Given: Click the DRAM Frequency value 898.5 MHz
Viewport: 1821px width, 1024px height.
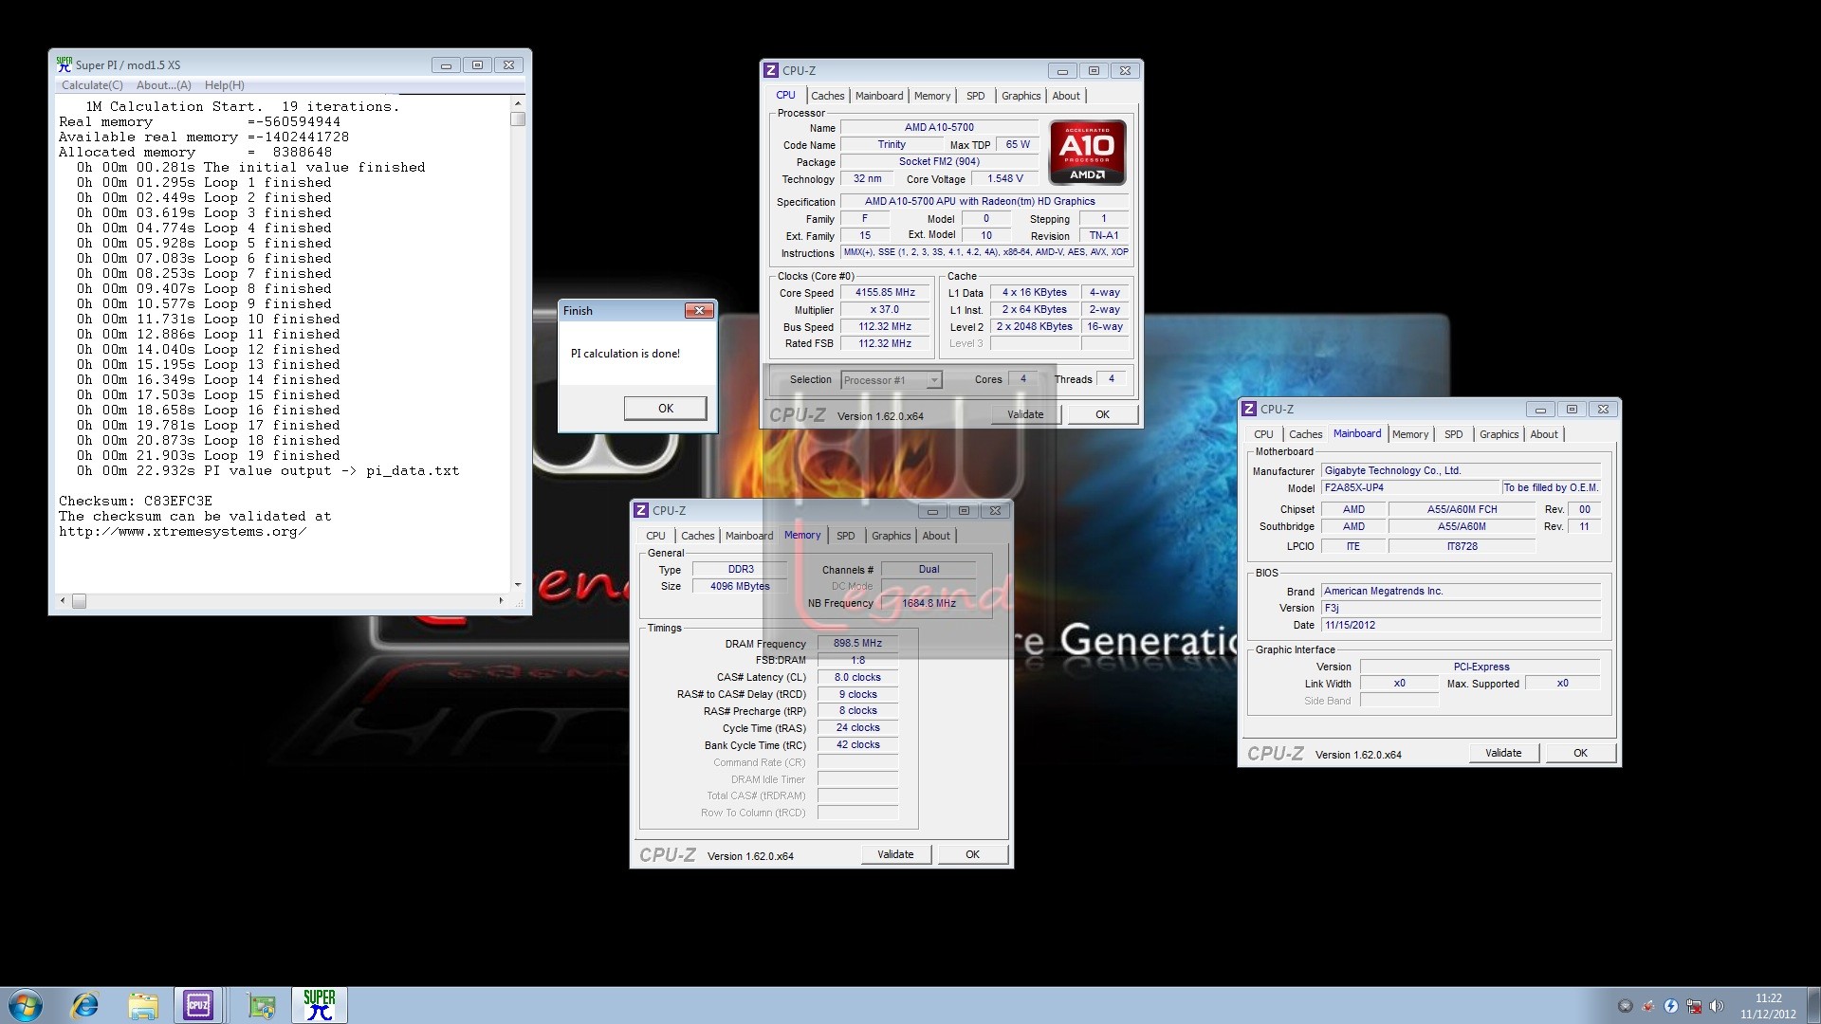Looking at the screenshot, I should click(857, 643).
